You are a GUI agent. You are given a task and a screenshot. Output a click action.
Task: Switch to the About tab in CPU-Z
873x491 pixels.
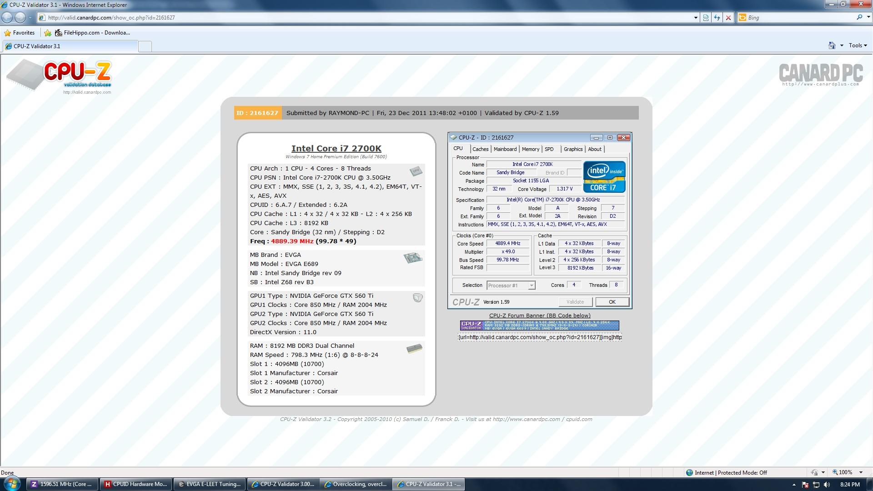point(595,149)
